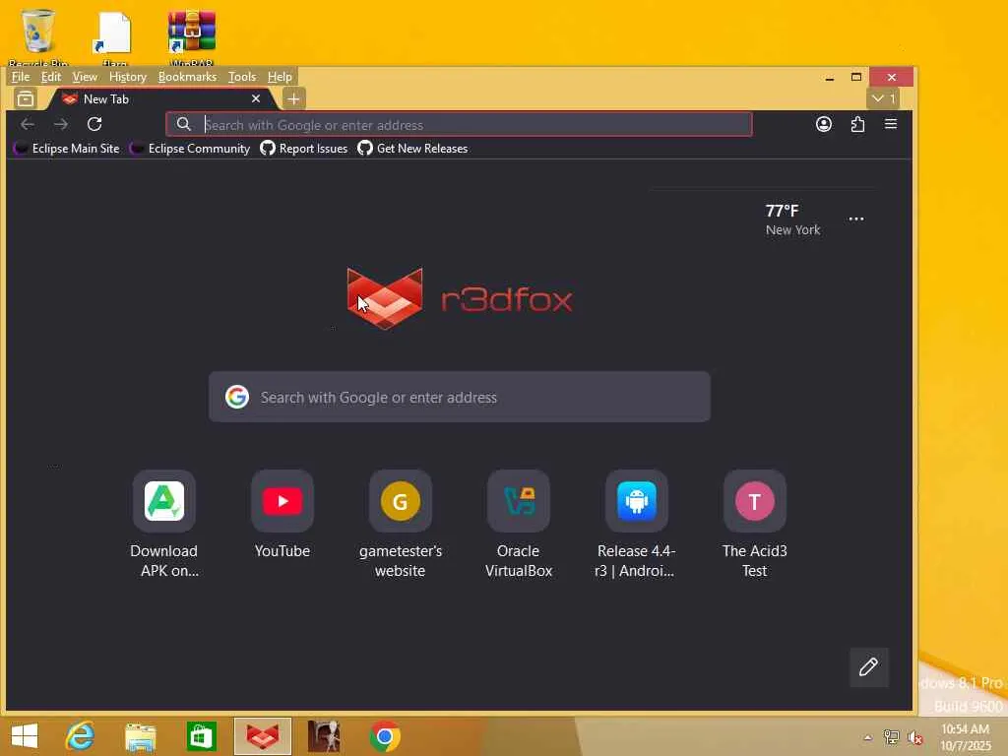Open the weather widget options menu

coord(855,220)
